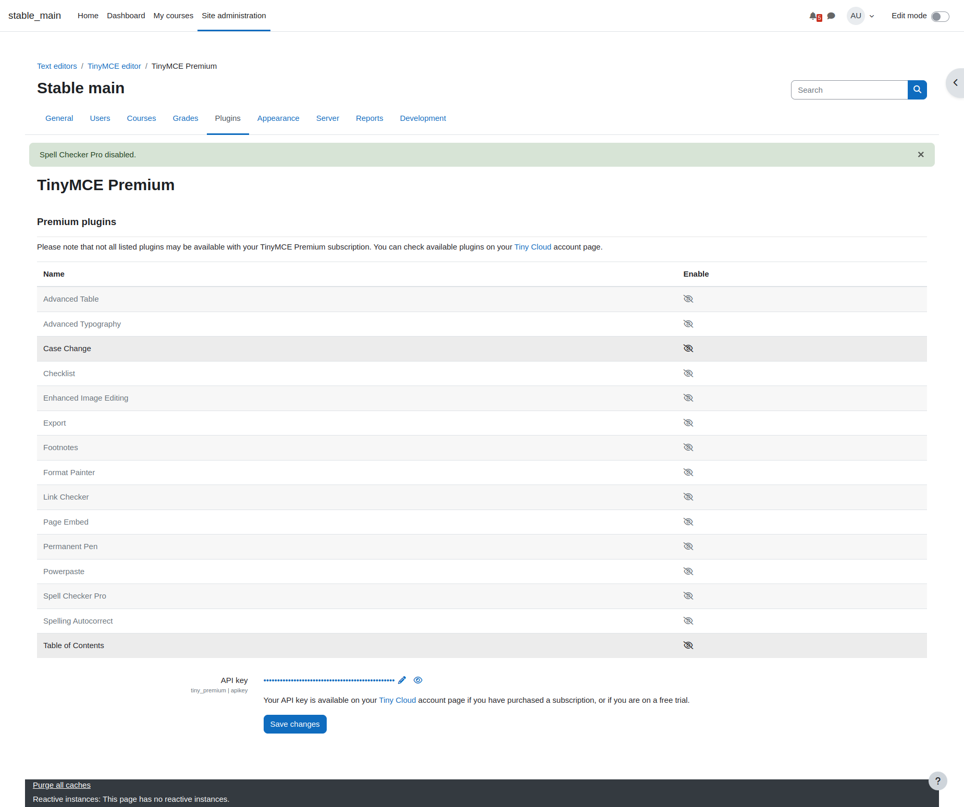The image size is (964, 807).
Task: Enable the Advanced Typography plugin
Action: pyautogui.click(x=688, y=324)
